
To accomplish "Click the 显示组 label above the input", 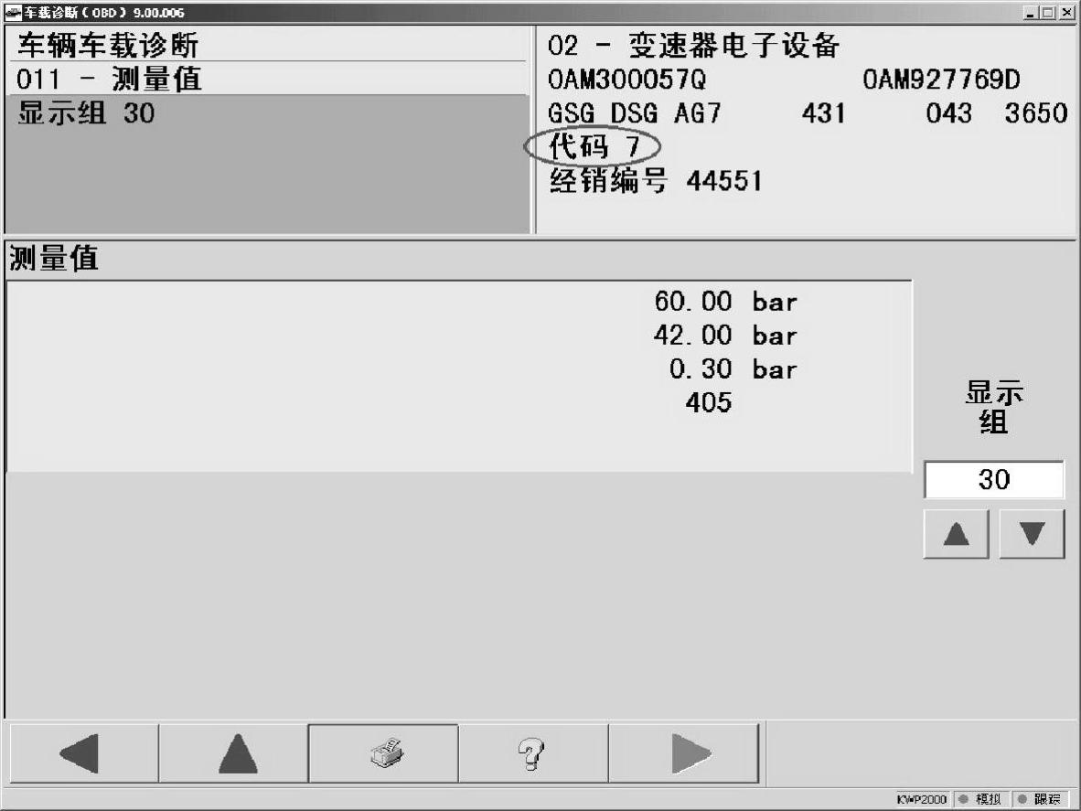I will coord(993,407).
